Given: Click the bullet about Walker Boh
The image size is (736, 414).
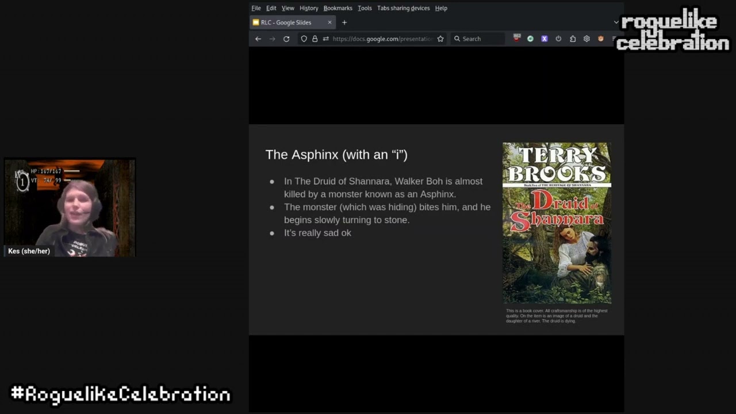Looking at the screenshot, I should [x=383, y=187].
